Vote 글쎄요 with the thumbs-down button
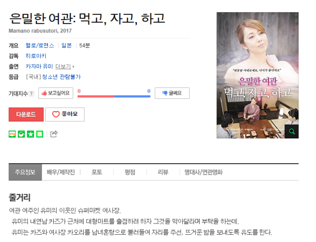This screenshot has height=242, width=316. click(x=172, y=93)
